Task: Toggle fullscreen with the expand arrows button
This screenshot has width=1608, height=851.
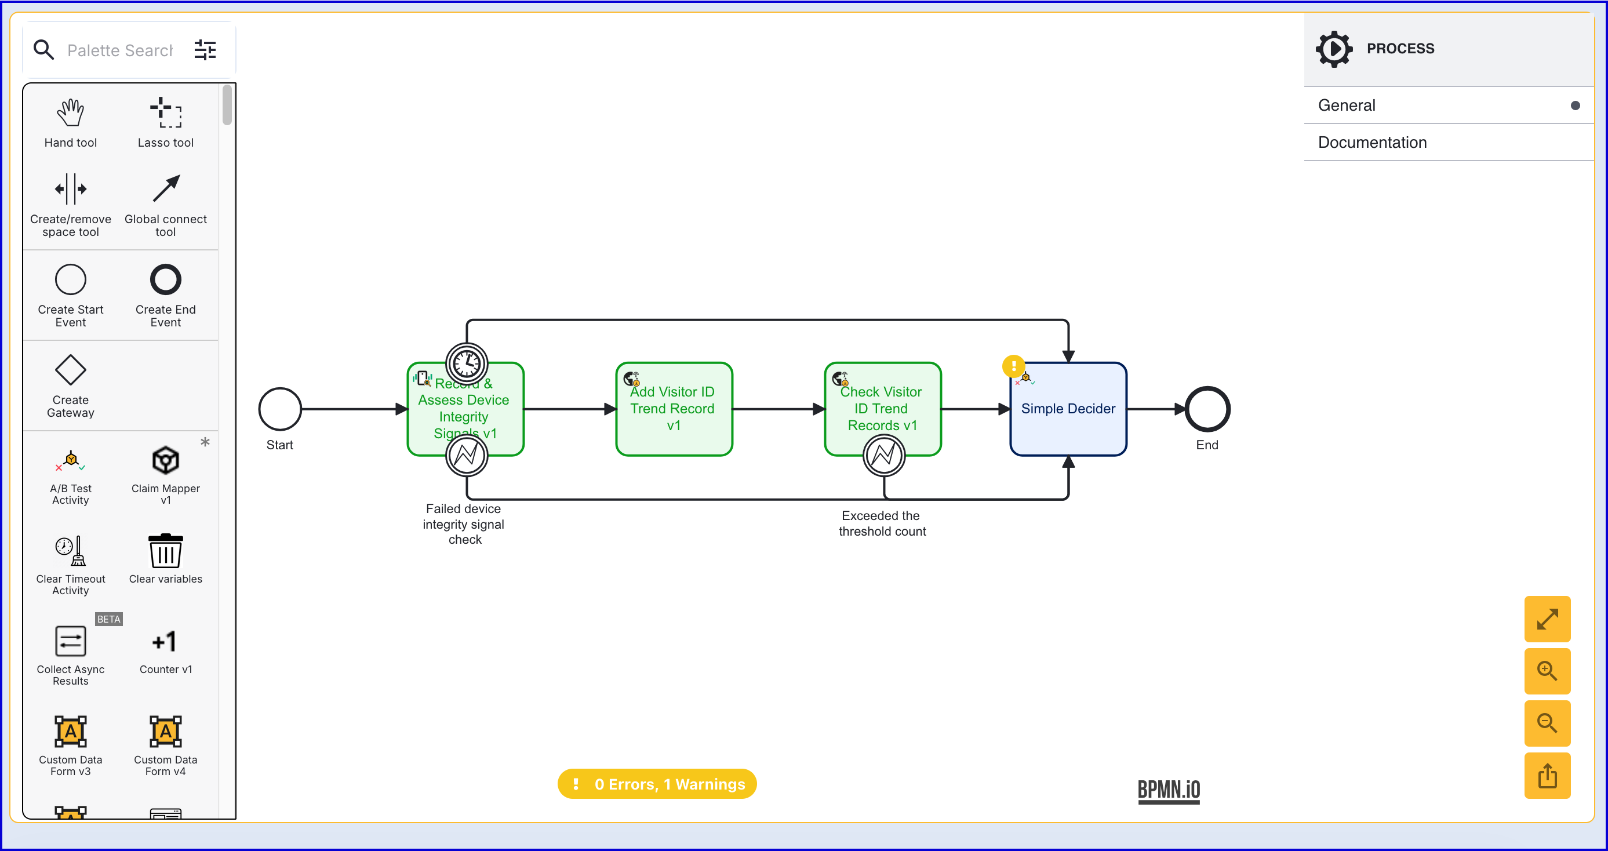Action: pyautogui.click(x=1547, y=619)
